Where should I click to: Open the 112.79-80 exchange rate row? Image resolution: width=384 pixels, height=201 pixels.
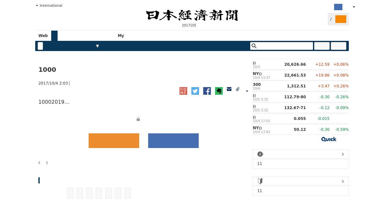[301, 97]
